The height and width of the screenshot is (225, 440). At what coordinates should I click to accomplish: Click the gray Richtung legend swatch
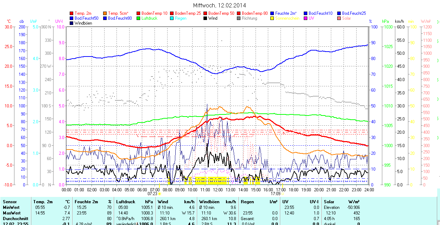(x=239, y=18)
